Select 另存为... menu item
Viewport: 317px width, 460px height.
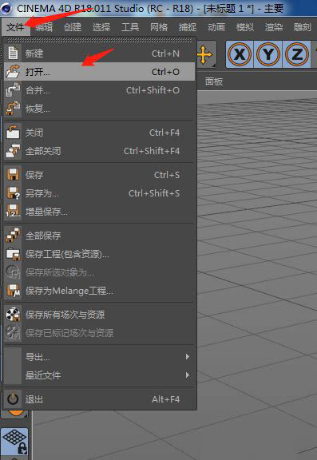pos(99,193)
